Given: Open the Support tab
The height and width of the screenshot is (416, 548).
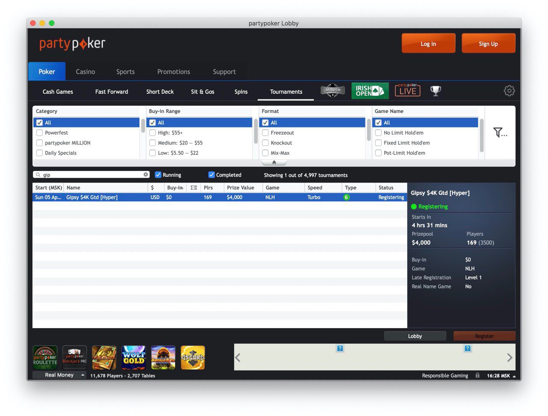Looking at the screenshot, I should click(224, 72).
